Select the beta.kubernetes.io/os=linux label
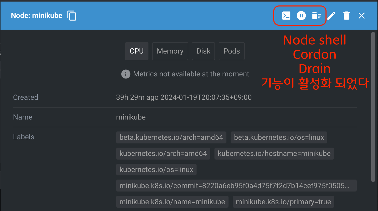Screen dimensions: 378x211 (x=279, y=137)
